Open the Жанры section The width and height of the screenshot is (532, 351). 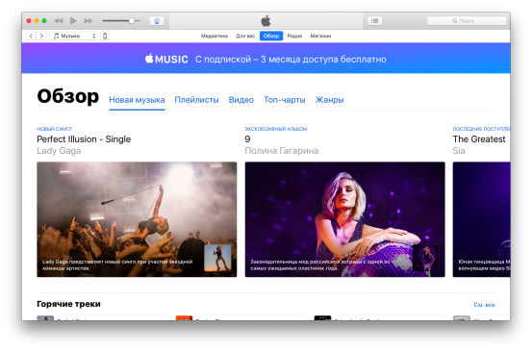(x=329, y=100)
